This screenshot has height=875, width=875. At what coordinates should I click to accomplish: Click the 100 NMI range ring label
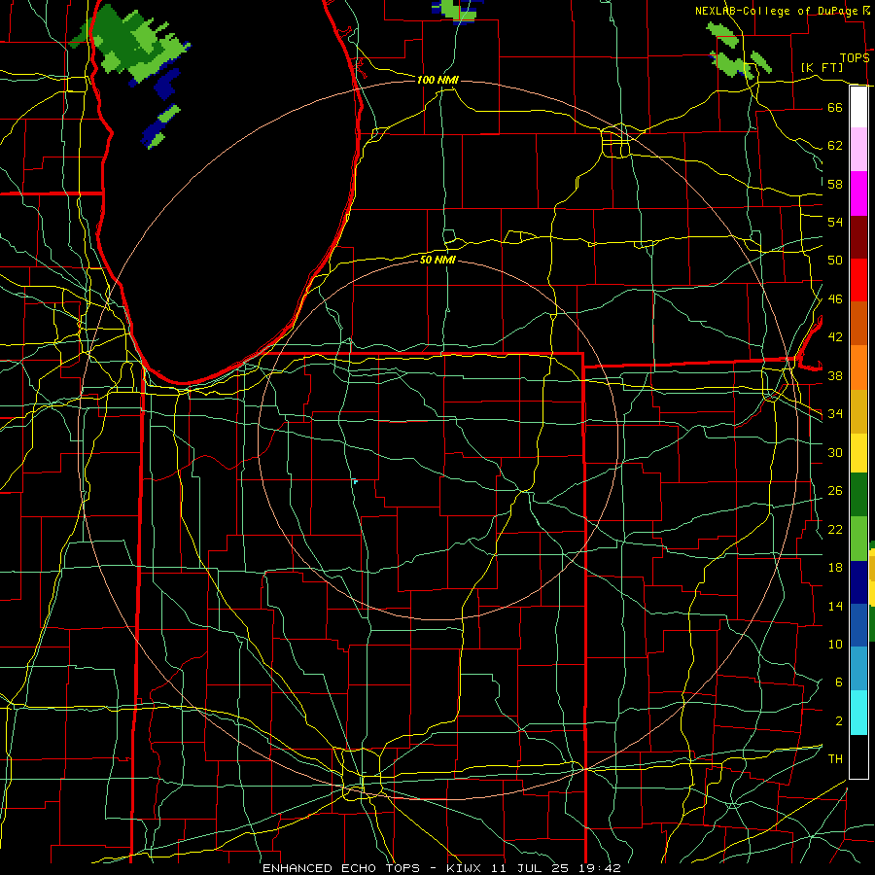point(437,80)
